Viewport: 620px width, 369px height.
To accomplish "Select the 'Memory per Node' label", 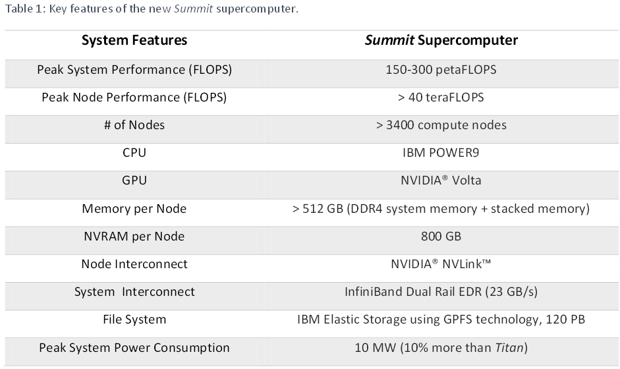I will click(134, 208).
